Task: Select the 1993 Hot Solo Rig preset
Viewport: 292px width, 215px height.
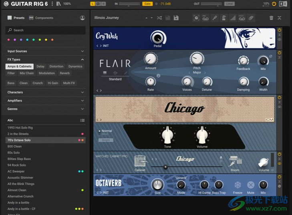Action: [45, 127]
